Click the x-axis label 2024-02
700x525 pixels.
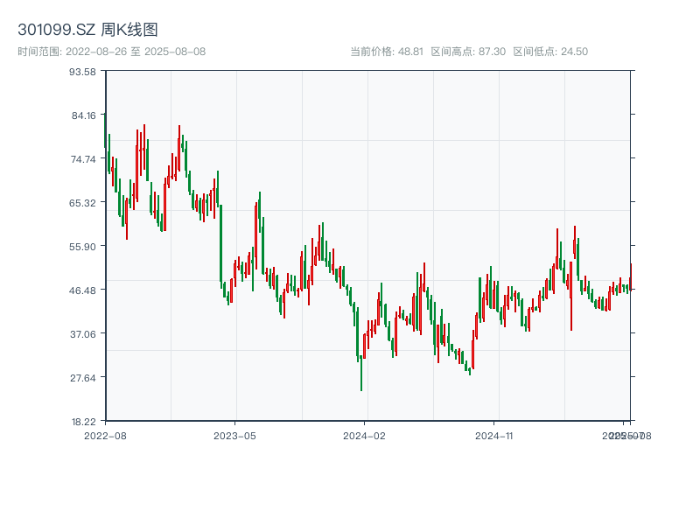coord(364,436)
